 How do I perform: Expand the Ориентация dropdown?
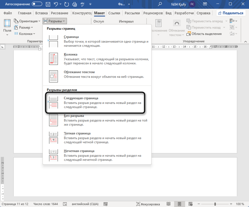28,21
